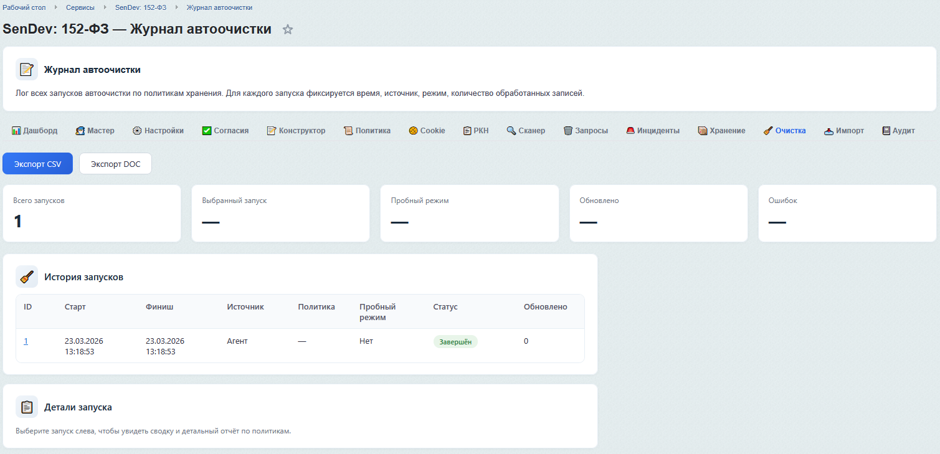Select the Cookie icon in navigation
940x454 pixels.
pos(413,131)
